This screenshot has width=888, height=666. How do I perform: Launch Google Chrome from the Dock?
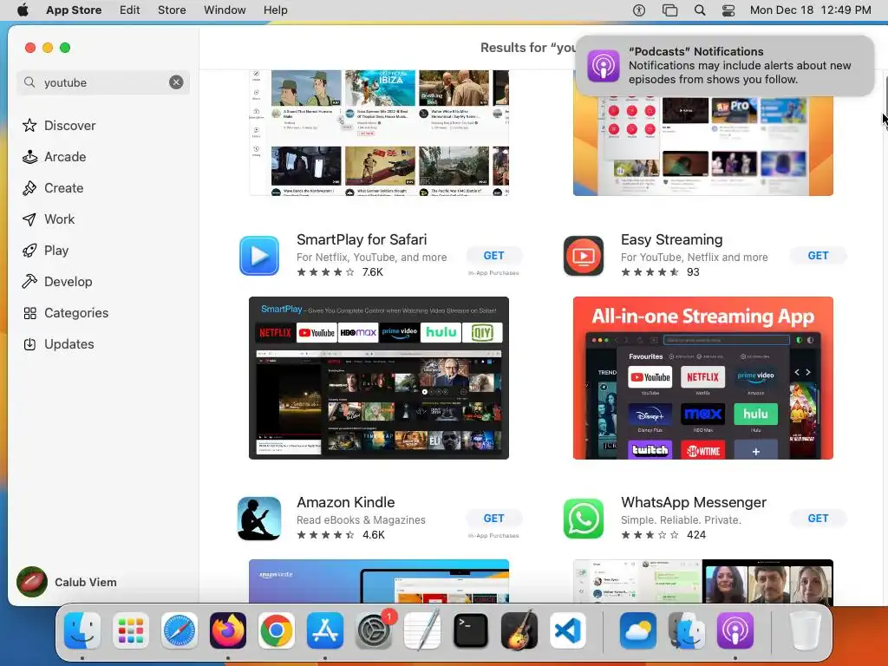click(x=277, y=630)
